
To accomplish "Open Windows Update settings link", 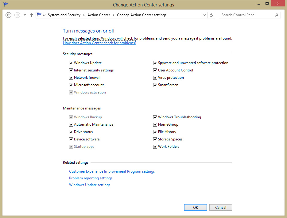I will pyautogui.click(x=90, y=185).
